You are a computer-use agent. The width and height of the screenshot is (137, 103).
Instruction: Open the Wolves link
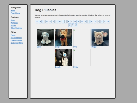pyautogui.click(x=13, y=25)
